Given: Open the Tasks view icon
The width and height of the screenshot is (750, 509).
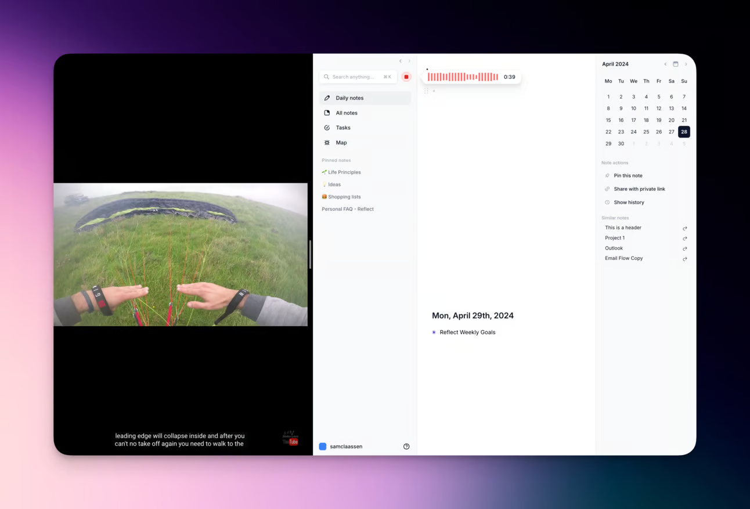Looking at the screenshot, I should tap(327, 128).
